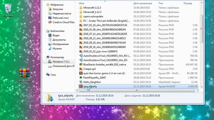Click the igra_adparty icon in details pane
The image size is (214, 120).
tap(49, 98)
